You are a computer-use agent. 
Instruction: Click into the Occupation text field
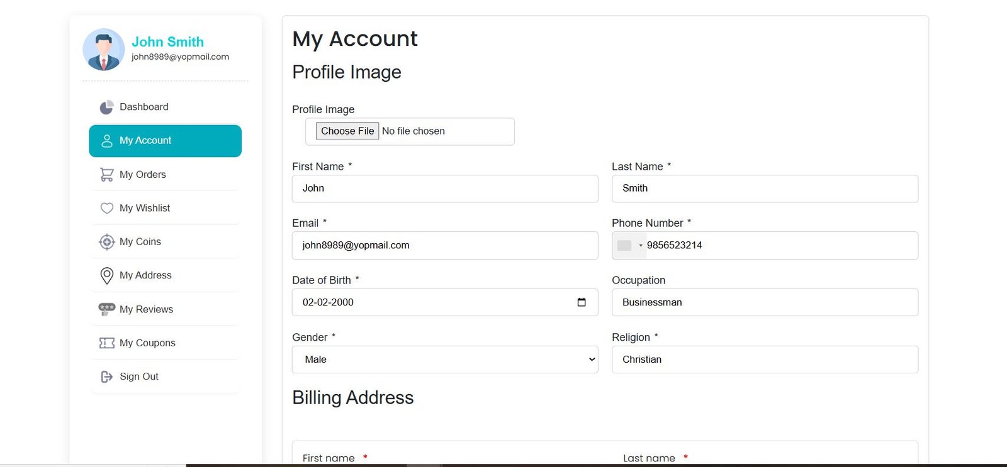click(x=764, y=302)
